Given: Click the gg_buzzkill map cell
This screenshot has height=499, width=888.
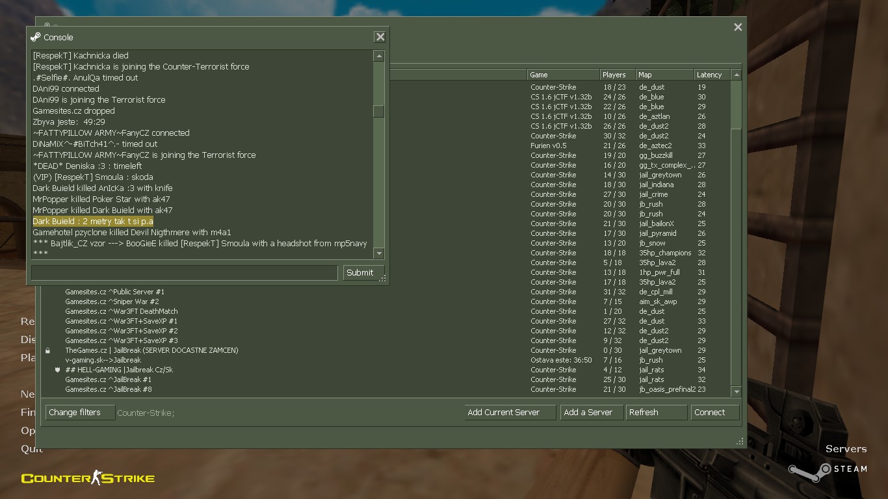Looking at the screenshot, I should (655, 155).
